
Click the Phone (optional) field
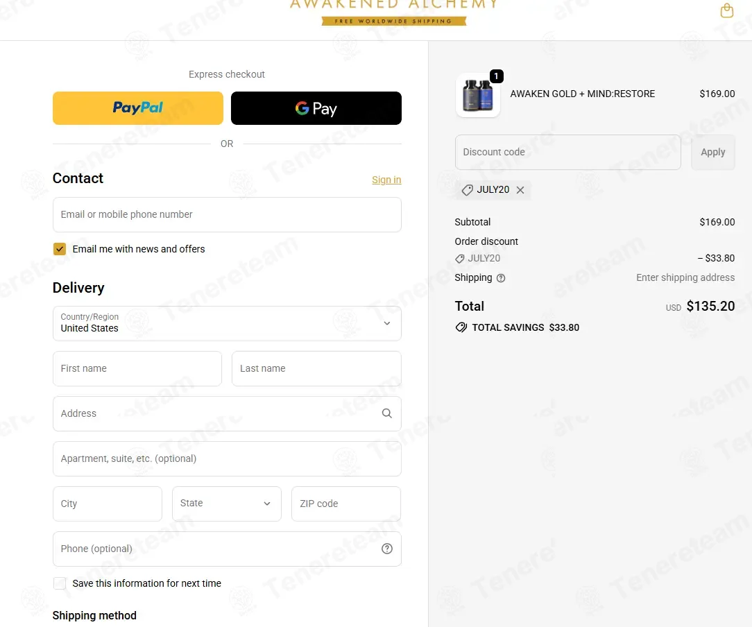pos(227,549)
